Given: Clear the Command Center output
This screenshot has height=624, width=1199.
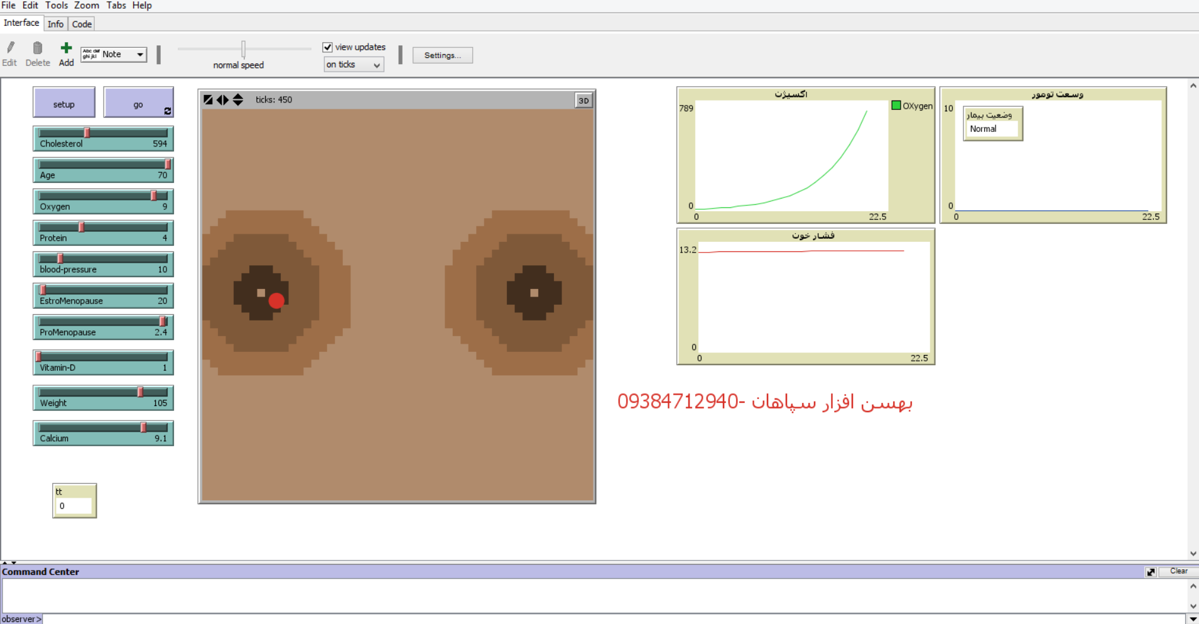Looking at the screenshot, I should click(1178, 571).
